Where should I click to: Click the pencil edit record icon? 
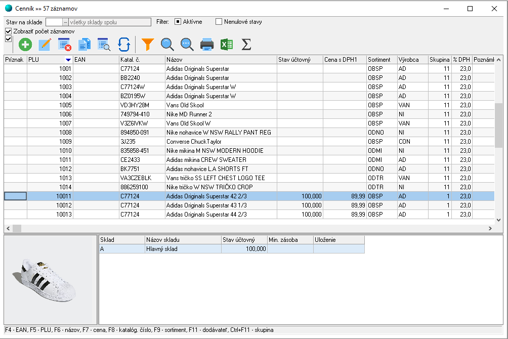[45, 45]
